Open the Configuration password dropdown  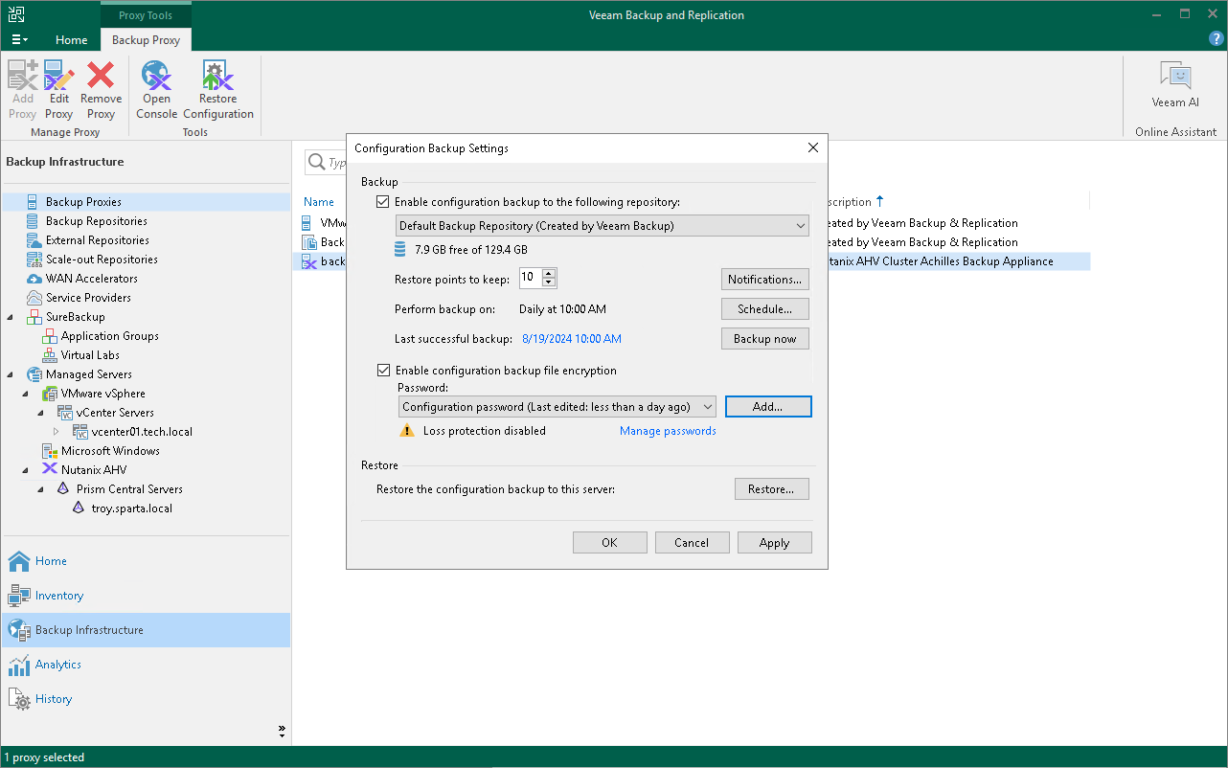coord(557,407)
